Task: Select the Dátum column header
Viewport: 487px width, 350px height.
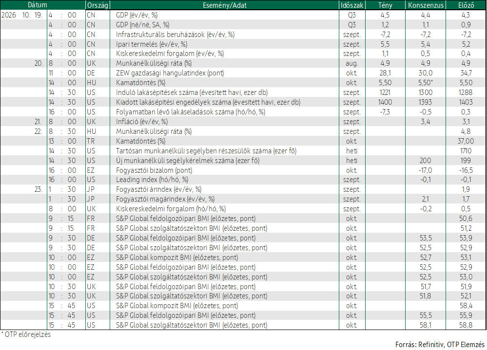Action: coord(38,5)
